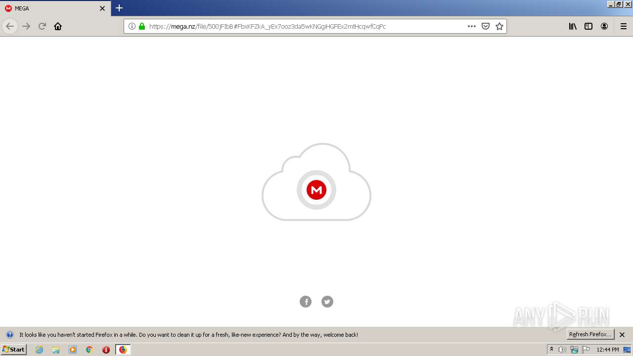Viewport: 633px width, 356px height.
Task: Open the network tray icon
Action: [x=574, y=350]
